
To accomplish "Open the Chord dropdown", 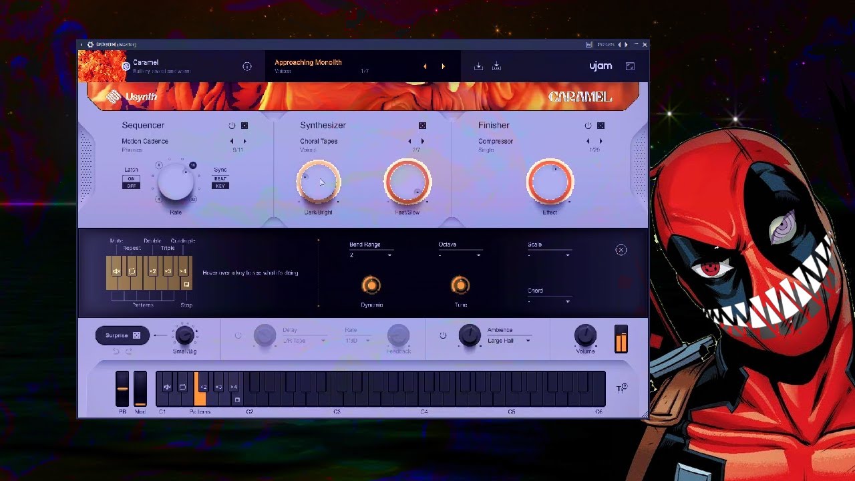I will pyautogui.click(x=549, y=301).
